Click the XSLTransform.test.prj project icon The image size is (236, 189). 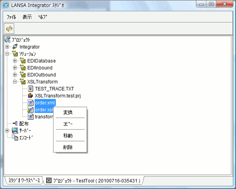30,96
